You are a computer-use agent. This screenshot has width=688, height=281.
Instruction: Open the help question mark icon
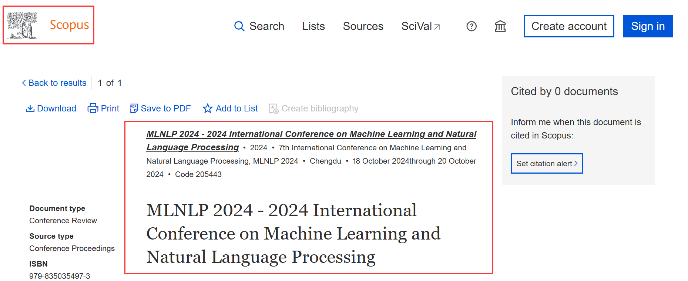pyautogui.click(x=471, y=26)
